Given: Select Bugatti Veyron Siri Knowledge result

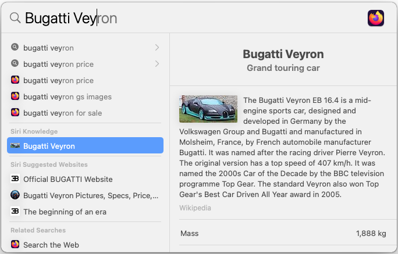Looking at the screenshot, I should coord(85,145).
